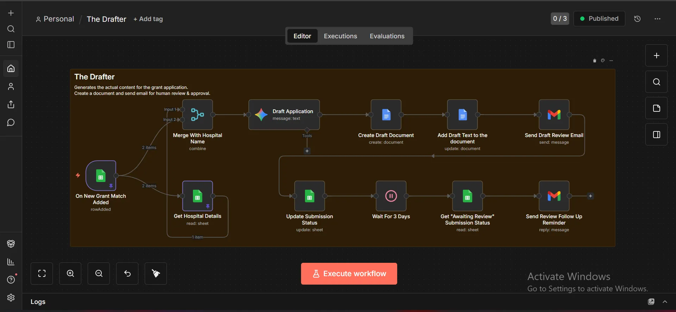Screen dimensions: 676x312
Task: Click the share/export icon in sidebar
Action: (11, 104)
